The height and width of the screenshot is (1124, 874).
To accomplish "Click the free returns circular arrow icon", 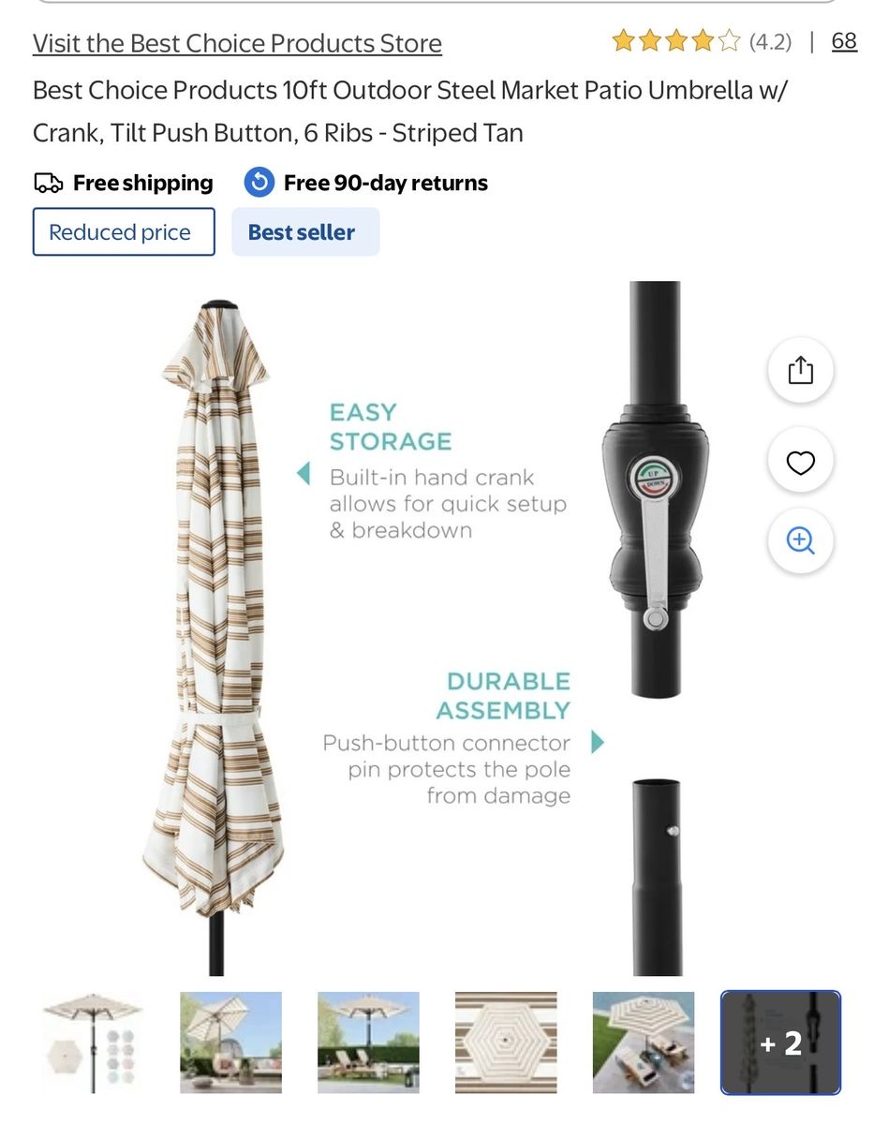I will click(259, 183).
